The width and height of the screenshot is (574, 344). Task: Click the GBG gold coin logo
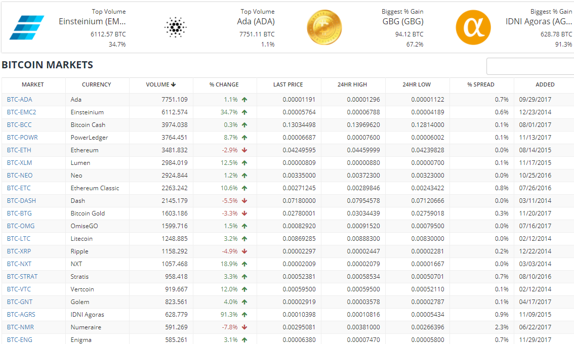tap(324, 27)
